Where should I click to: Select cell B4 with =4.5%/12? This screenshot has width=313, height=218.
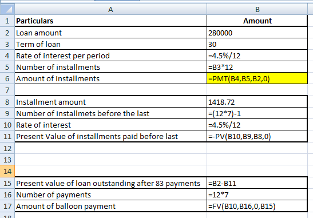tap(257, 56)
